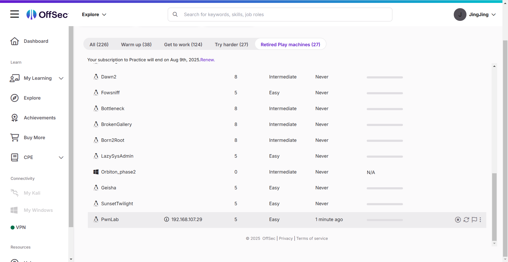Click the '1 minute ago' last-started value
508x262 pixels.
click(329, 219)
